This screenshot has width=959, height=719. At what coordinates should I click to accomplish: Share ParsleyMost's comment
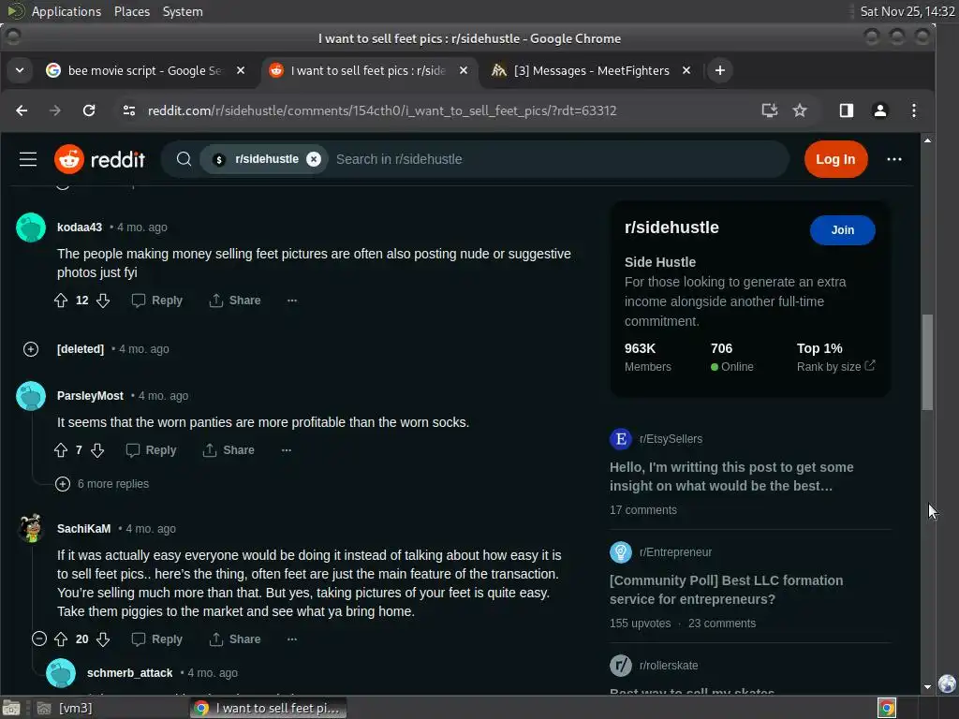[x=229, y=450]
